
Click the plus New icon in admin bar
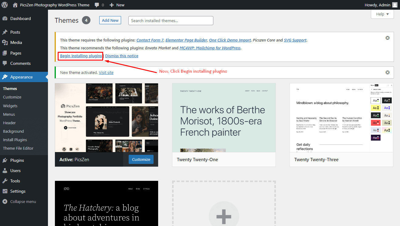click(112, 5)
